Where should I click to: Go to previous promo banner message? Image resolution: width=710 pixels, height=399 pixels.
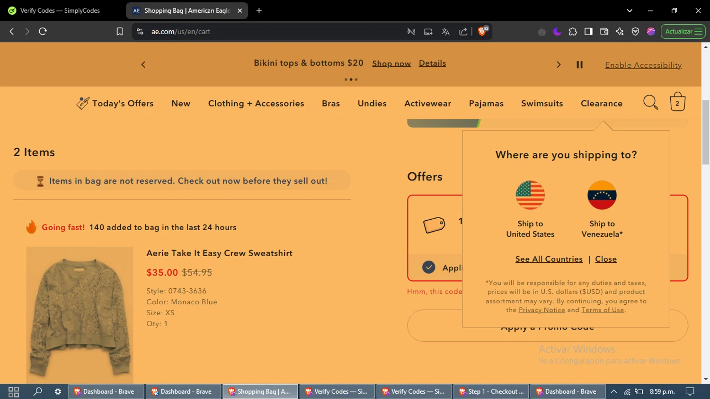tap(143, 64)
